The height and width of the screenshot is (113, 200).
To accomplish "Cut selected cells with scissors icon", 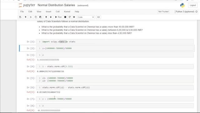I will 31,17.
